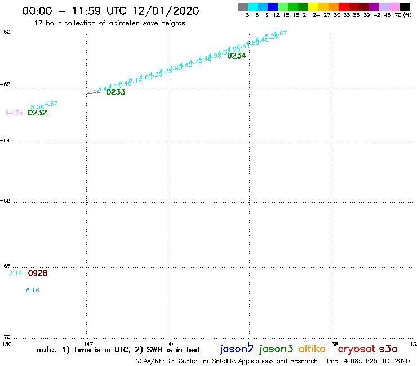The image size is (417, 366).
Task: Click the timestamp 'Dec 4 08:29:25 UTC 2020'
Action: pos(369,361)
